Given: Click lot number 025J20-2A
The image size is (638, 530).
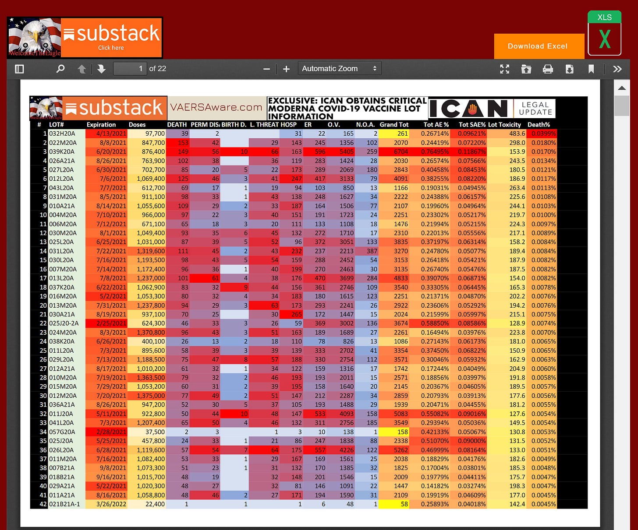Looking at the screenshot, I should pos(64,323).
